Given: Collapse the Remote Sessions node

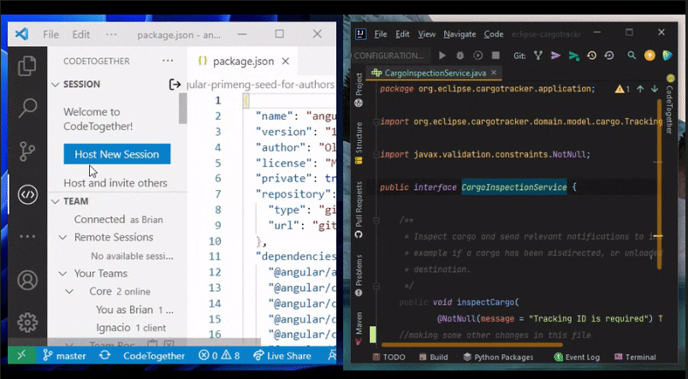Looking at the screenshot, I should click(x=62, y=237).
